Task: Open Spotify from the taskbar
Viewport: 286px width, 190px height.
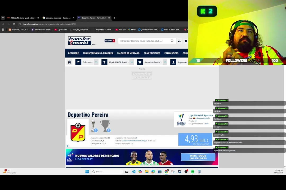Action: [193, 172]
